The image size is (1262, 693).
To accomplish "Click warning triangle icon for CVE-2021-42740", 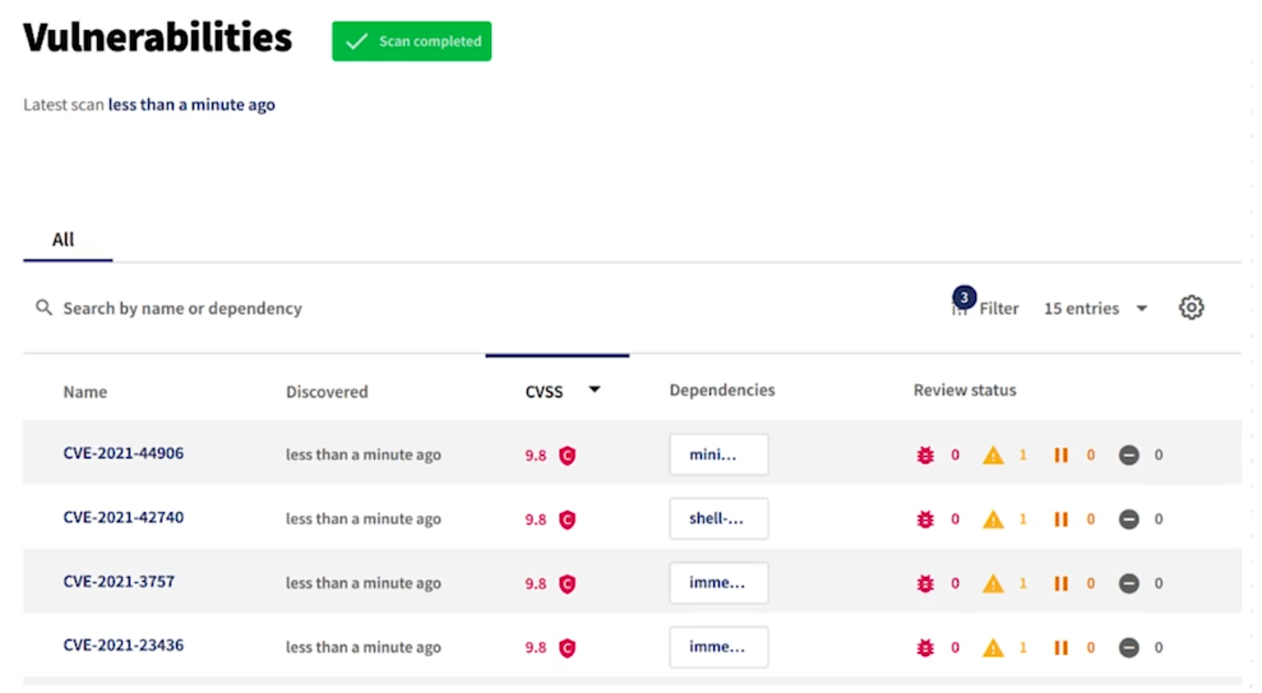I will tap(993, 520).
